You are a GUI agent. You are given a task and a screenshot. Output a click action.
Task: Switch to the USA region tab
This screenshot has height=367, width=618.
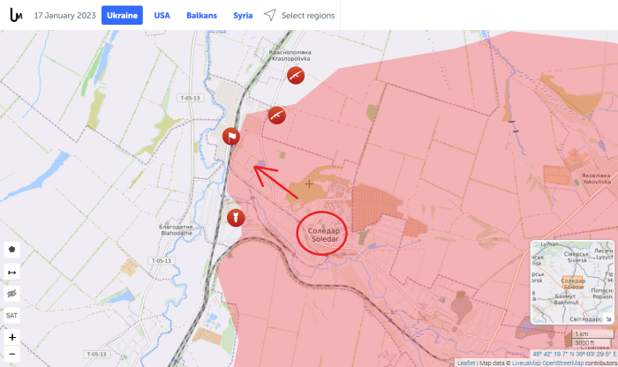click(x=162, y=15)
